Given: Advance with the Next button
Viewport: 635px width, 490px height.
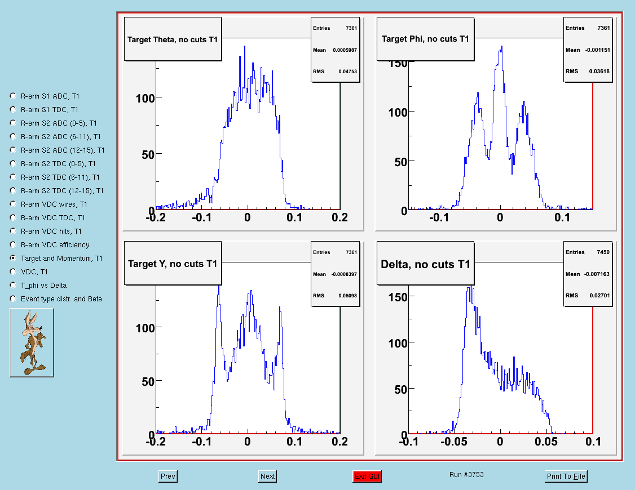Looking at the screenshot, I should pyautogui.click(x=268, y=476).
